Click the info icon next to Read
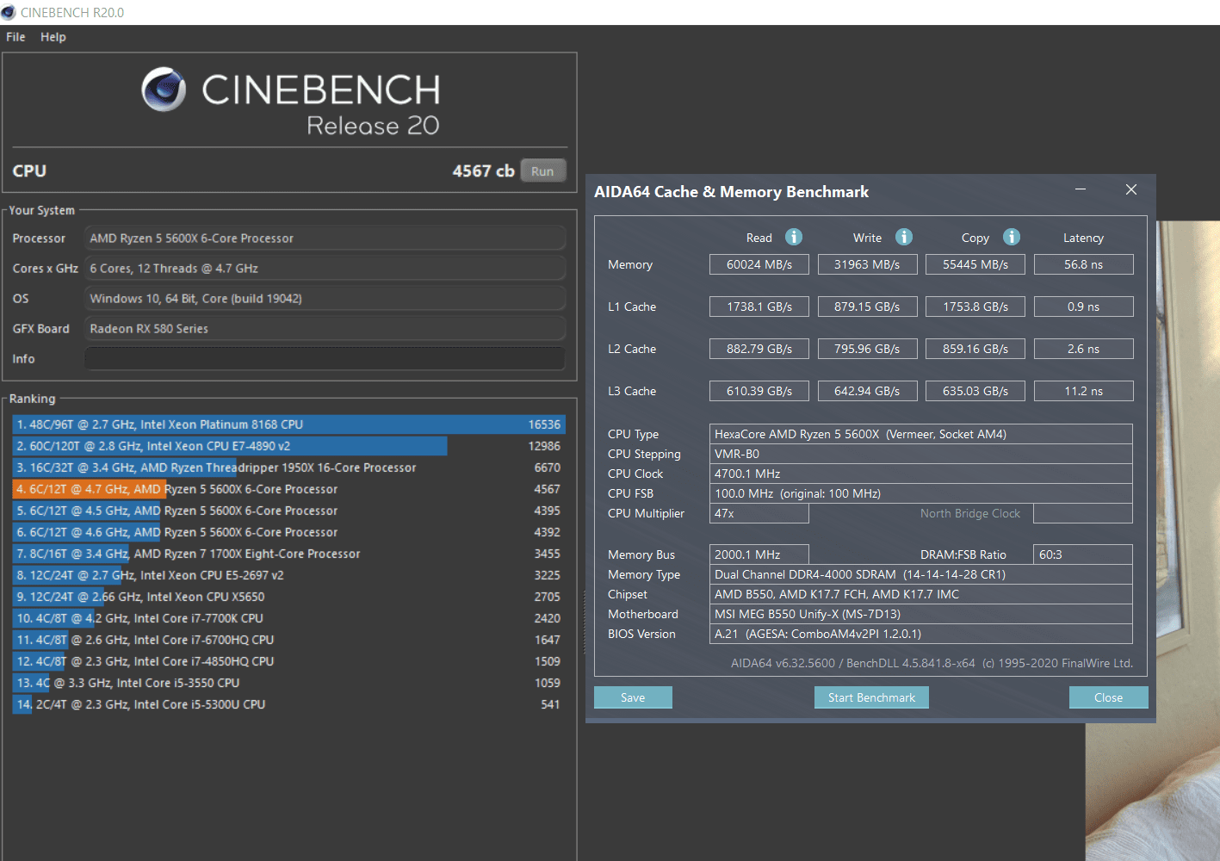This screenshot has width=1220, height=861. coord(794,237)
